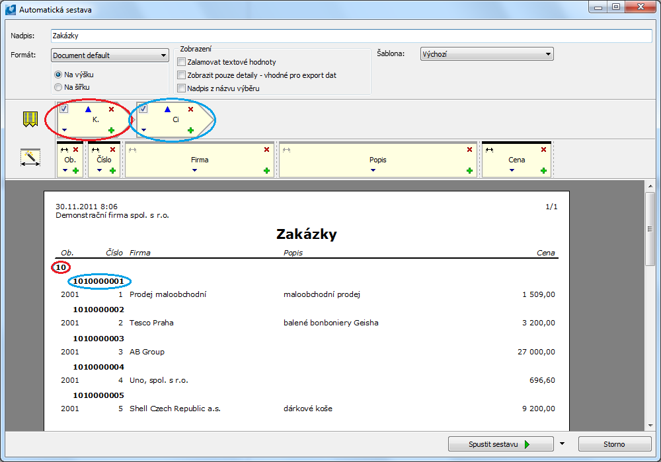Select Na šířku orientation
Screen dimensions: 661x462
(58, 87)
